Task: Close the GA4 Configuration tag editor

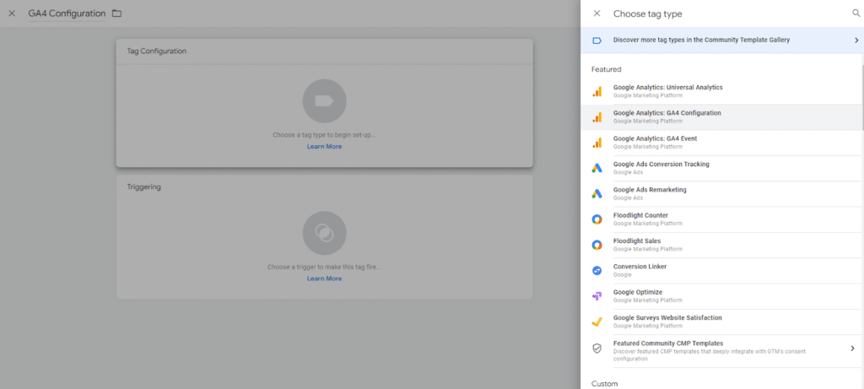Action: [x=12, y=14]
